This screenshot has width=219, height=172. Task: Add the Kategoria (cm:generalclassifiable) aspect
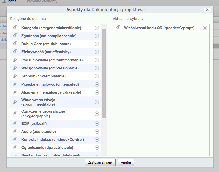[97, 28]
